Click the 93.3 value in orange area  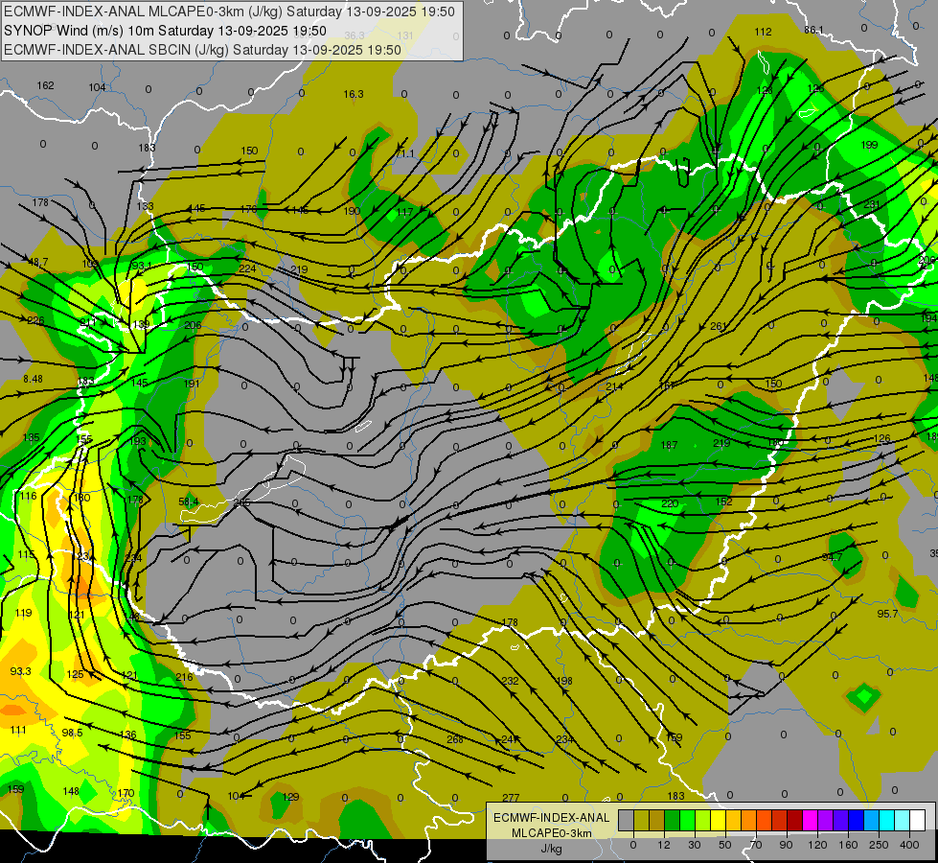tap(21, 671)
